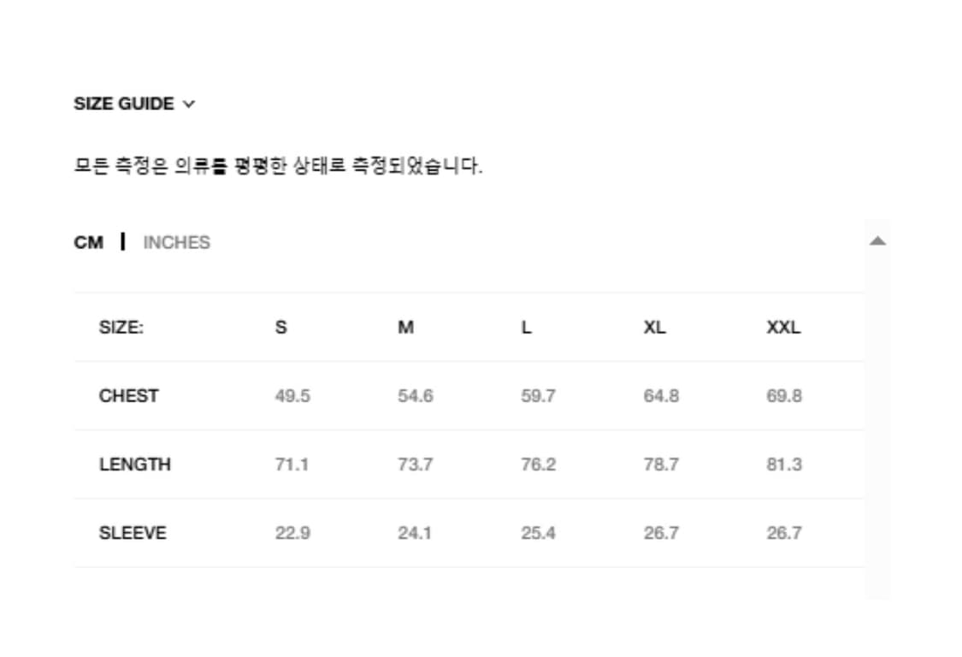The image size is (962, 657).
Task: Click the LENGTH row label
Action: [134, 465]
